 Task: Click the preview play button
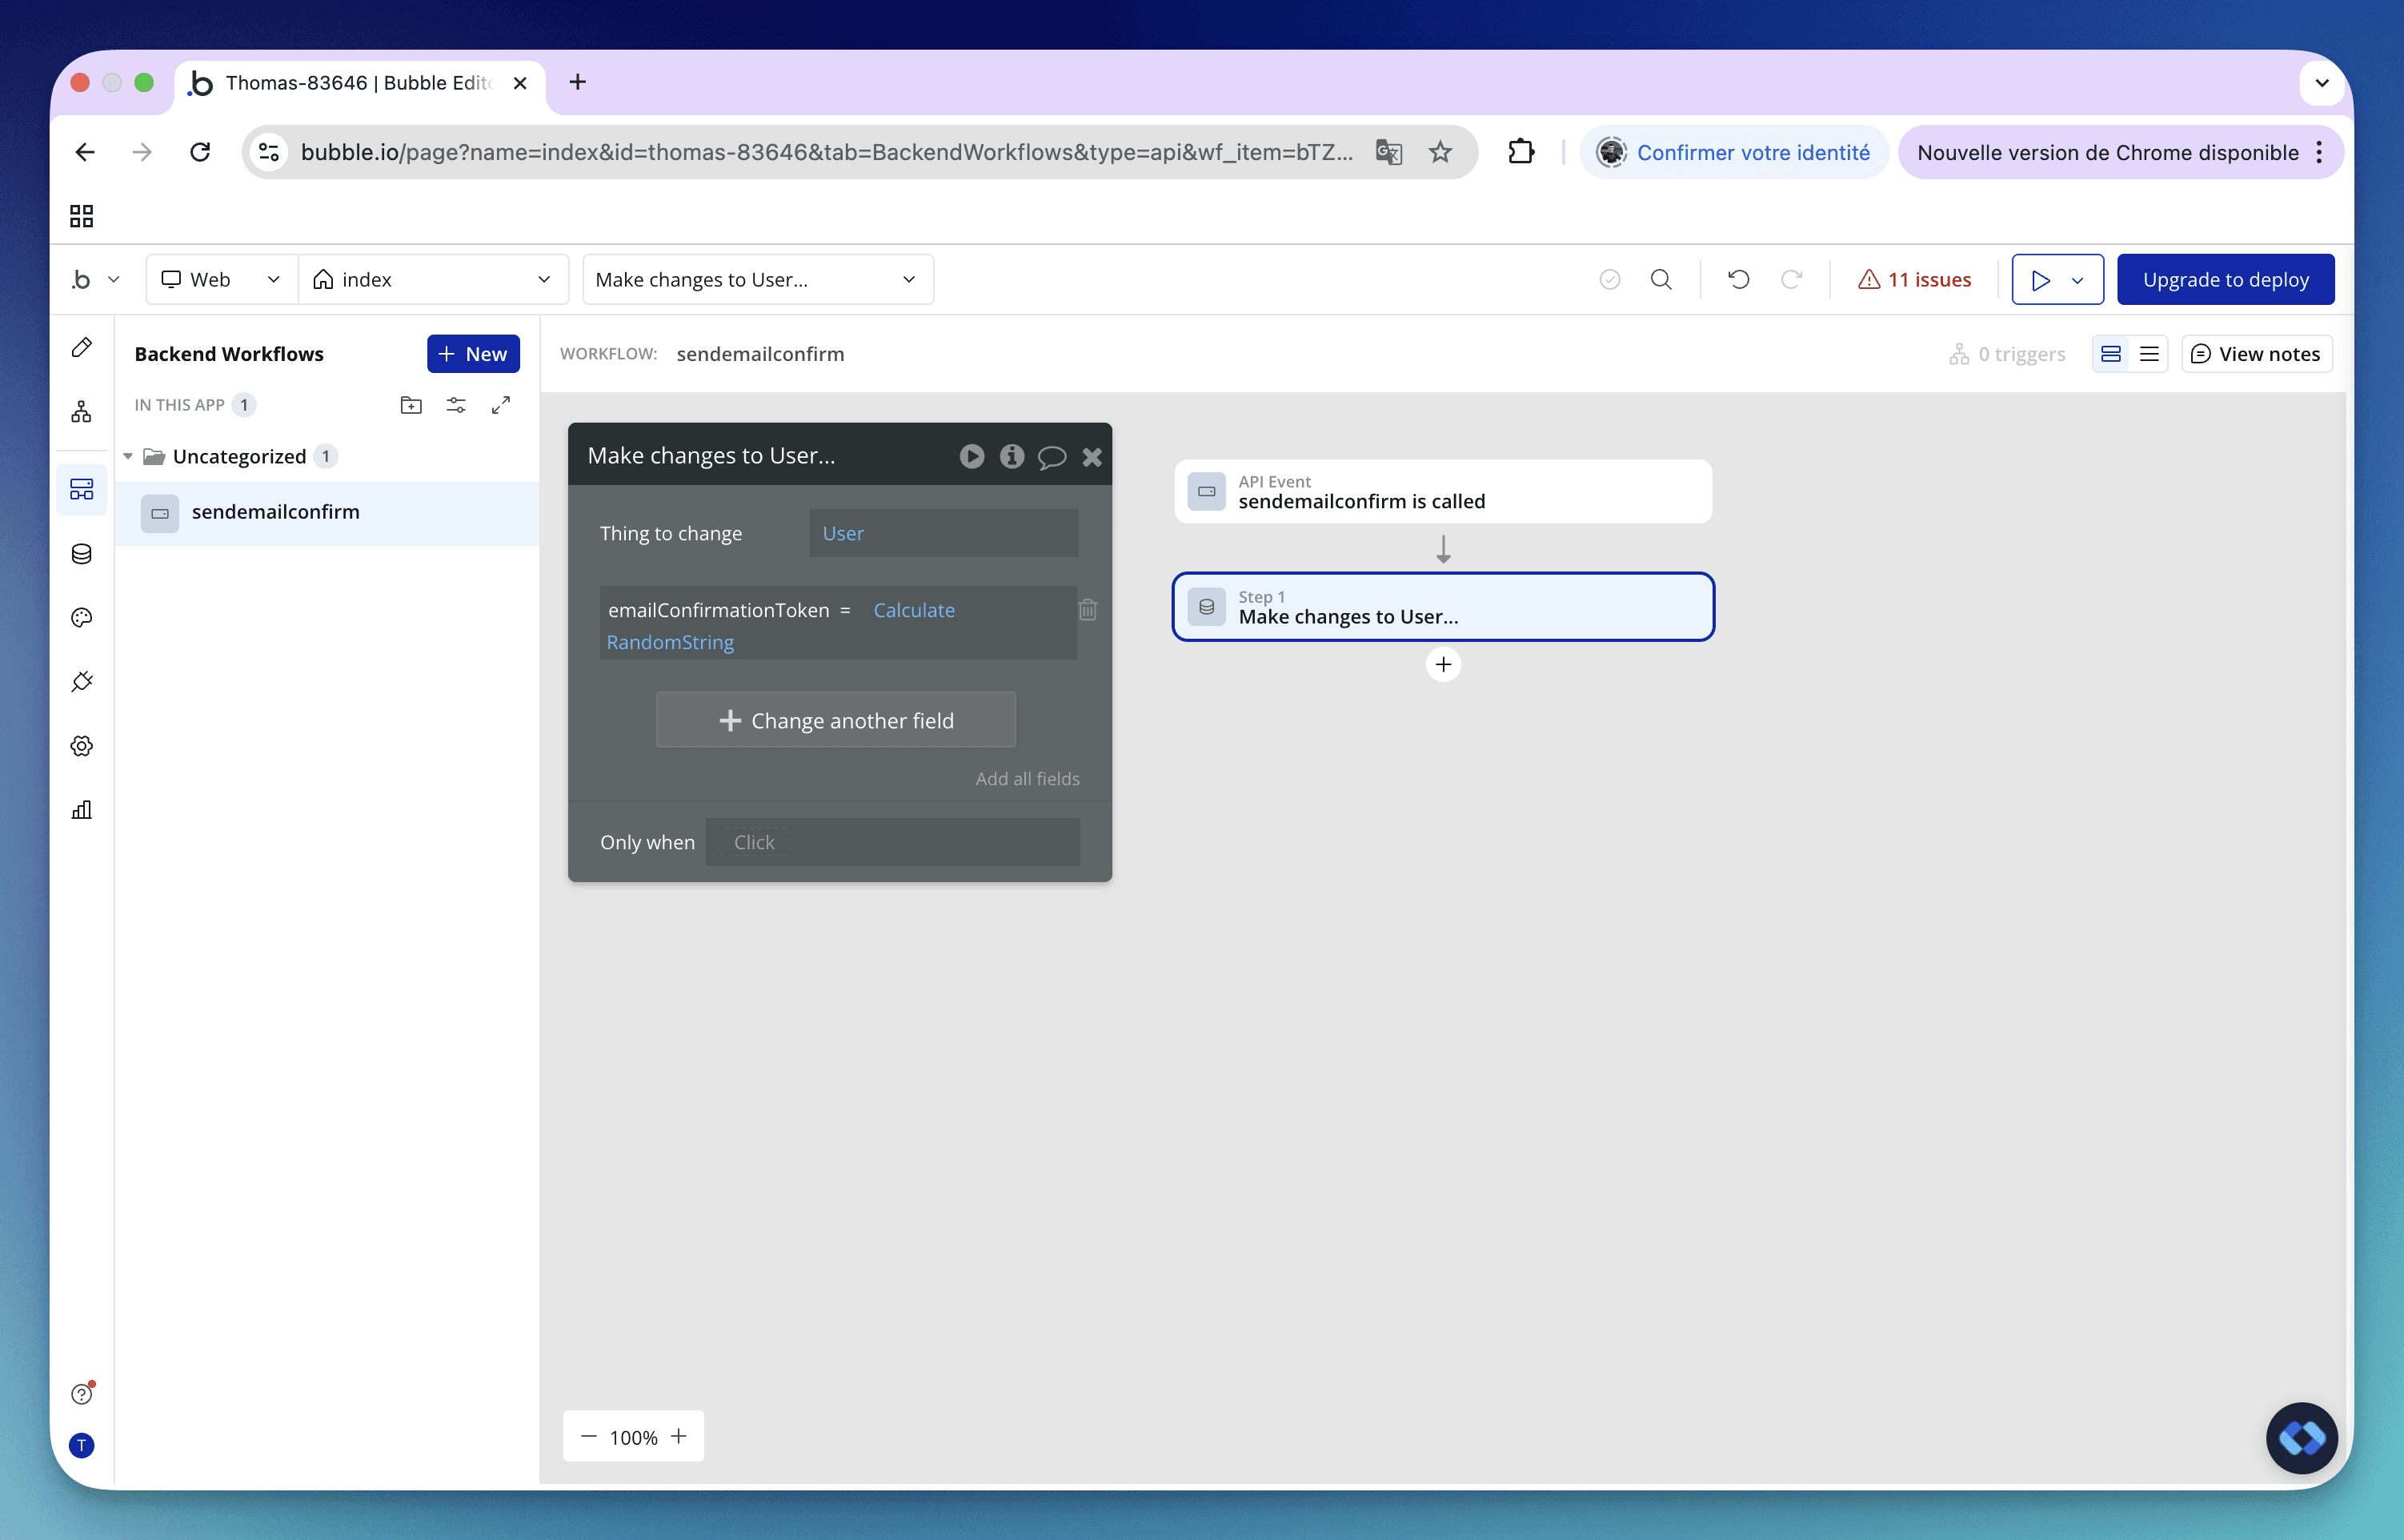[x=2039, y=280]
